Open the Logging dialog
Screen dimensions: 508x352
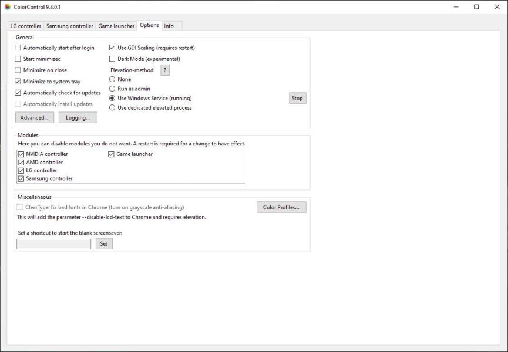pyautogui.click(x=78, y=117)
